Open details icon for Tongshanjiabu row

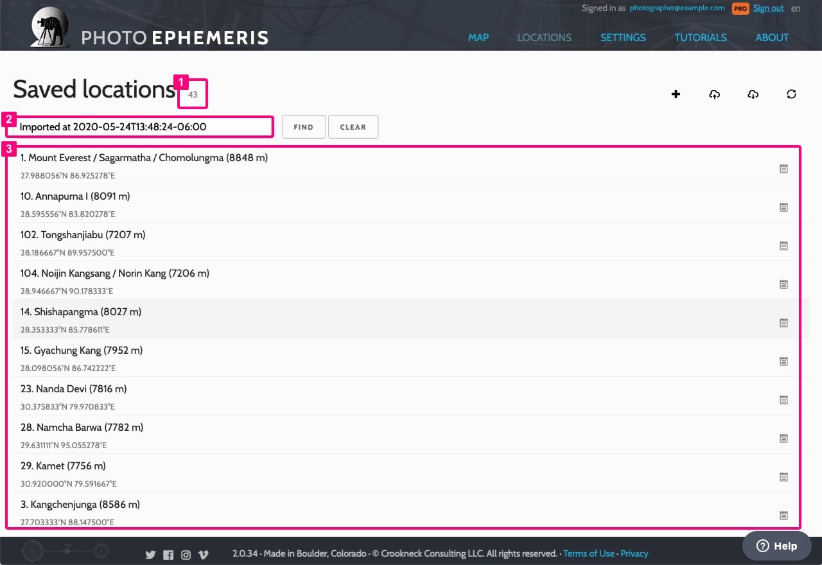tap(783, 246)
